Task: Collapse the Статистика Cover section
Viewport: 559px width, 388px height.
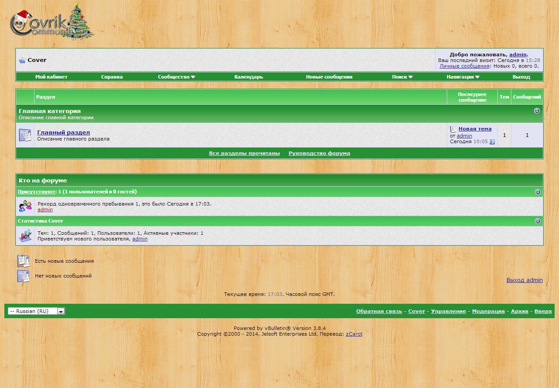Action: pyautogui.click(x=538, y=221)
